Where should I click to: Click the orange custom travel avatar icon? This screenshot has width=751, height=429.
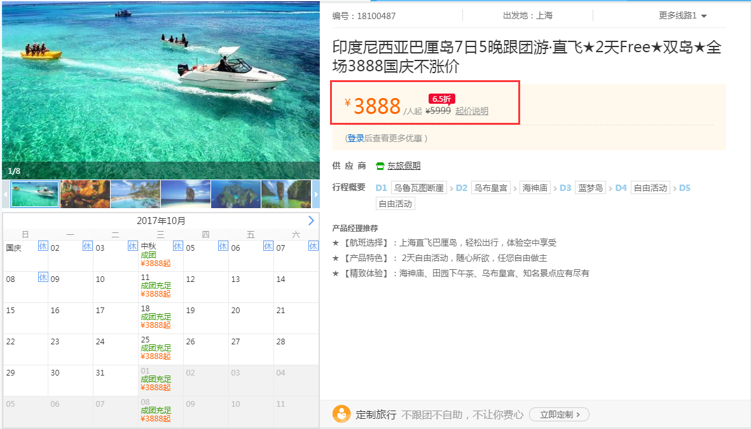click(x=341, y=414)
